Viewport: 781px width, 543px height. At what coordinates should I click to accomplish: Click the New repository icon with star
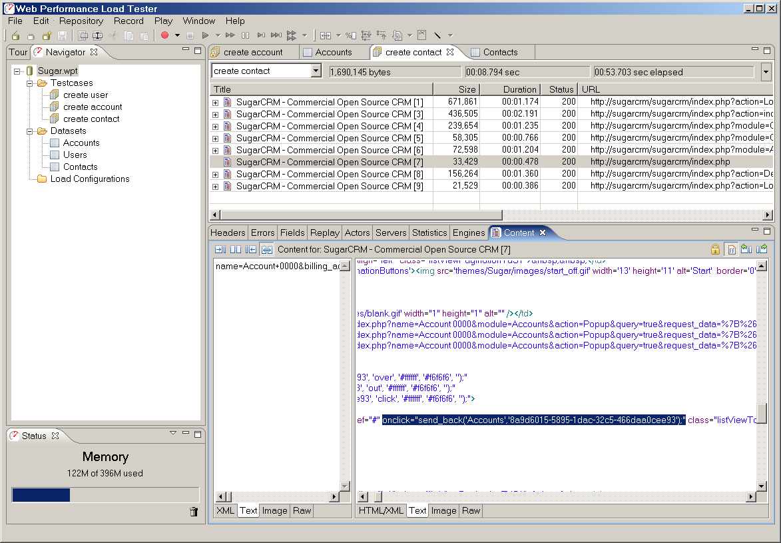point(47,35)
